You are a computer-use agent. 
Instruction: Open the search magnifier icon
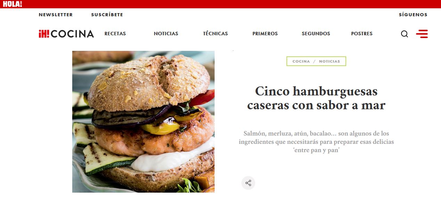click(x=404, y=34)
